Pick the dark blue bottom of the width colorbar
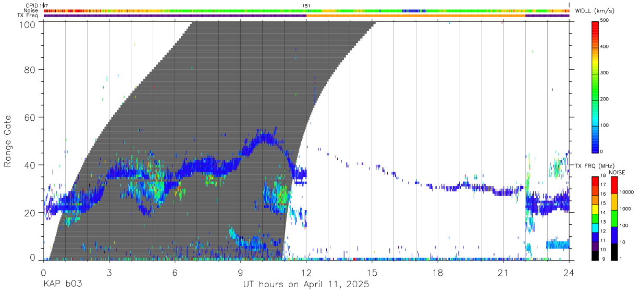This screenshot has height=295, width=640. click(596, 148)
